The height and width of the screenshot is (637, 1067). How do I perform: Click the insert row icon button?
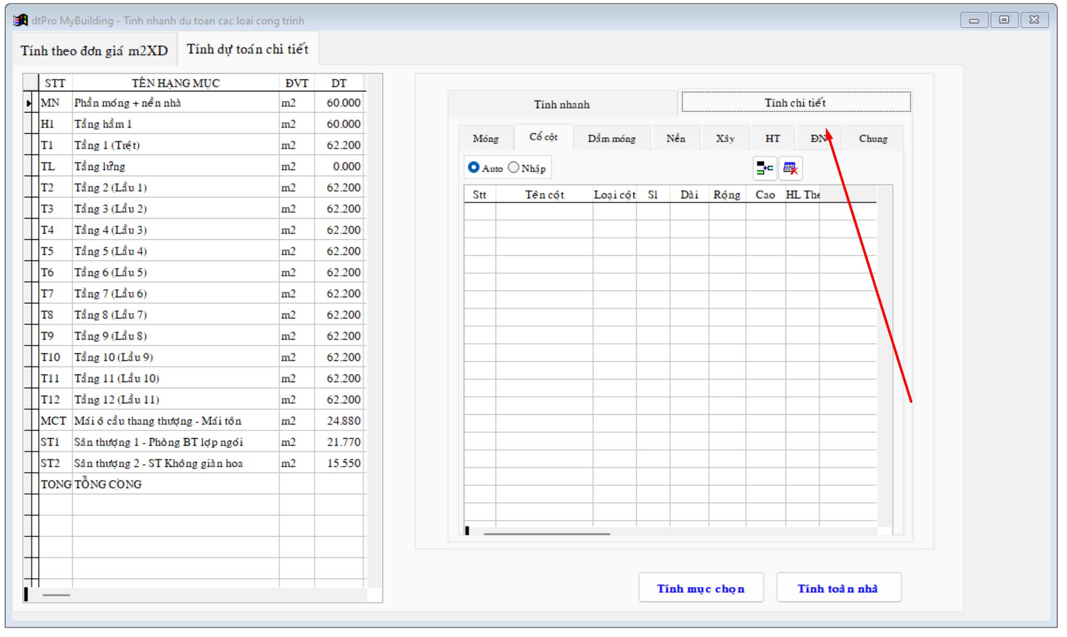(x=764, y=168)
